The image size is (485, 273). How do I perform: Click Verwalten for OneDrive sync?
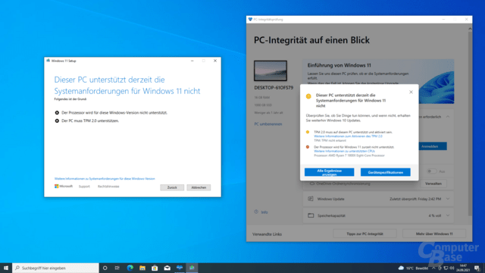pyautogui.click(x=433, y=184)
